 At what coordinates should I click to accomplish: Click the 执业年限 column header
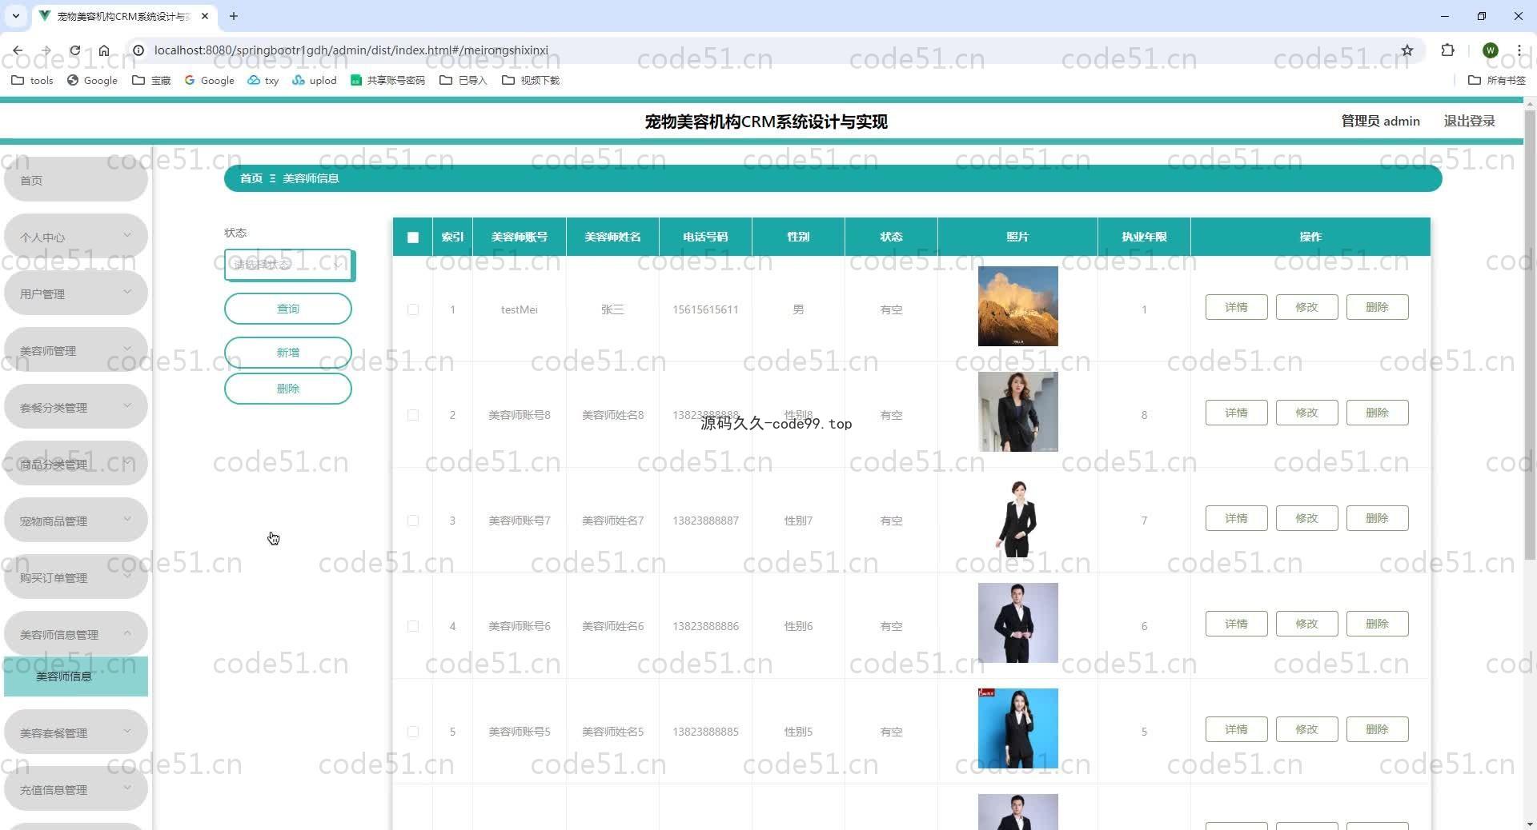(x=1144, y=237)
